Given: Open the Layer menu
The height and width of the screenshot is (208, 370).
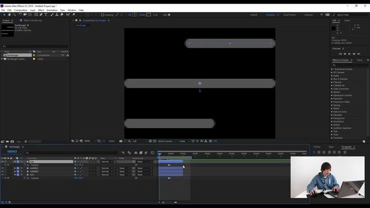Looking at the screenshot, I should tap(32, 10).
